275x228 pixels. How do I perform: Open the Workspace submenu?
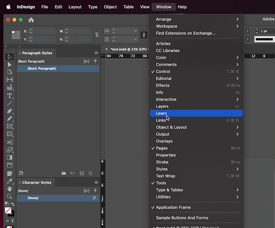(166, 26)
